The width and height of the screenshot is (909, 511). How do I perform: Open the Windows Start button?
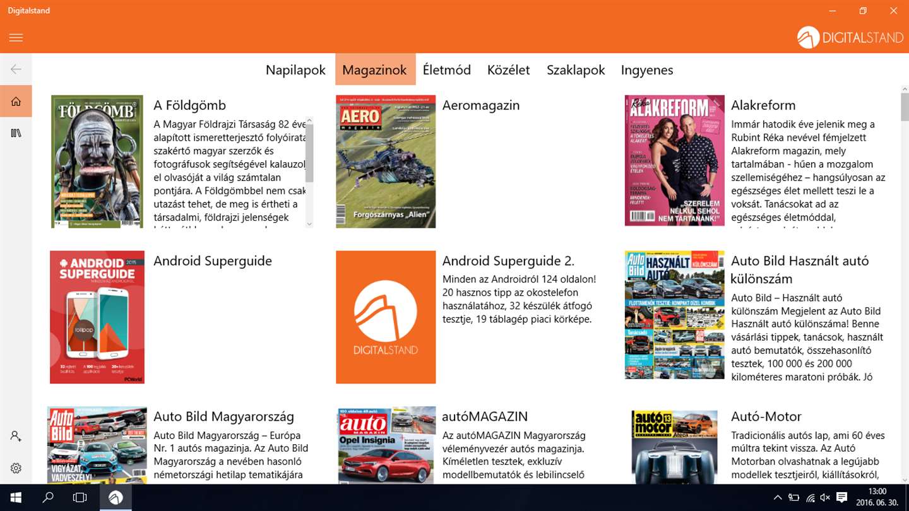point(15,498)
